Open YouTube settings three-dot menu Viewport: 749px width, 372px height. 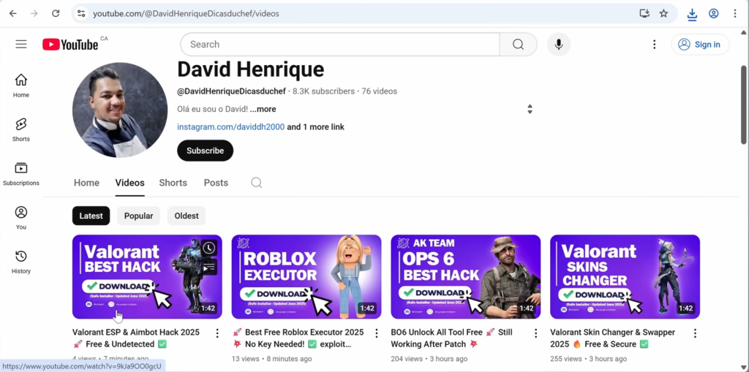[x=654, y=45]
